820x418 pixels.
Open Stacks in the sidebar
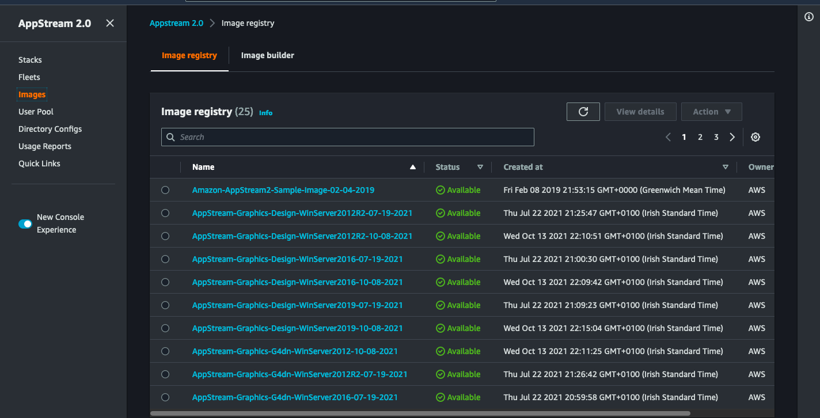(x=30, y=60)
